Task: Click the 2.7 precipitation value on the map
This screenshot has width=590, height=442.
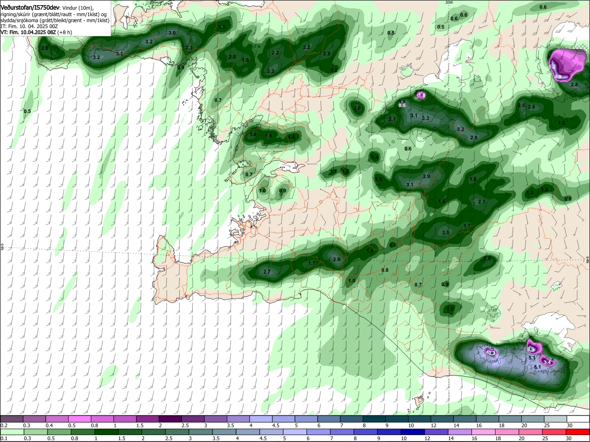Action: [266, 272]
